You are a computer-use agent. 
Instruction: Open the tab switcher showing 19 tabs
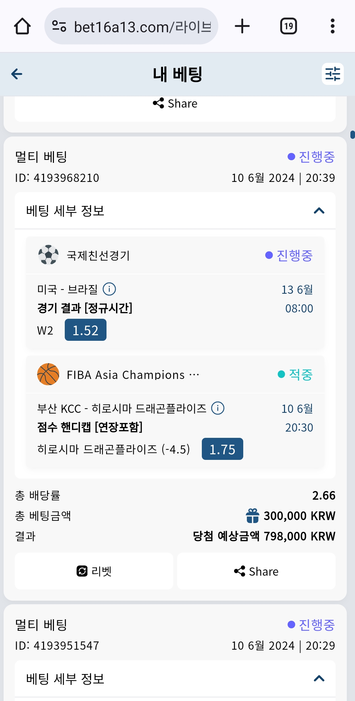pos(288,26)
